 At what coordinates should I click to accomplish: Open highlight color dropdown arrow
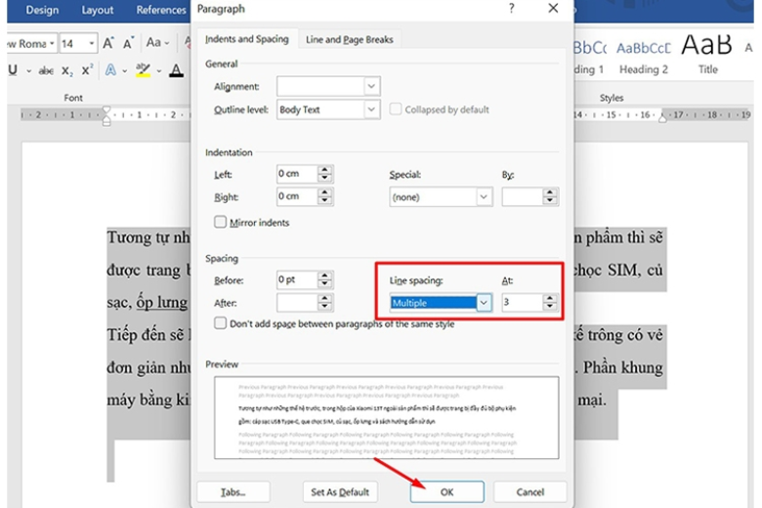pos(158,71)
